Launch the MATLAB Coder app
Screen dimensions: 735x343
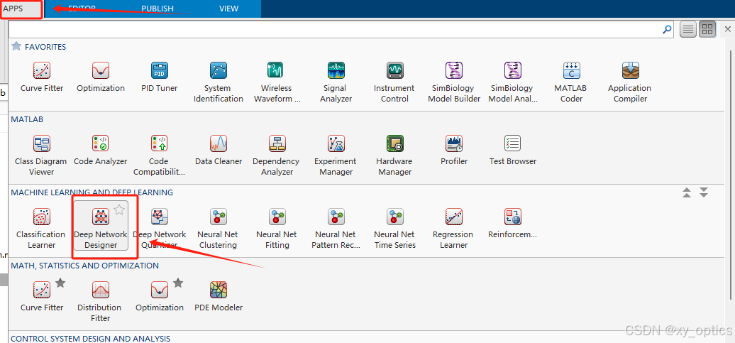571,82
